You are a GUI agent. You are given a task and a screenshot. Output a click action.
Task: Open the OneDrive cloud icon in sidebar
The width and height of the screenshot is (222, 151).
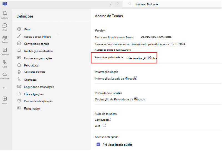click(5, 74)
